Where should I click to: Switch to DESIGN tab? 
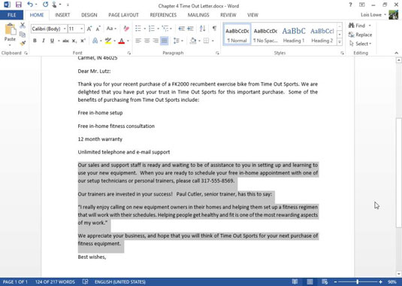(x=89, y=15)
